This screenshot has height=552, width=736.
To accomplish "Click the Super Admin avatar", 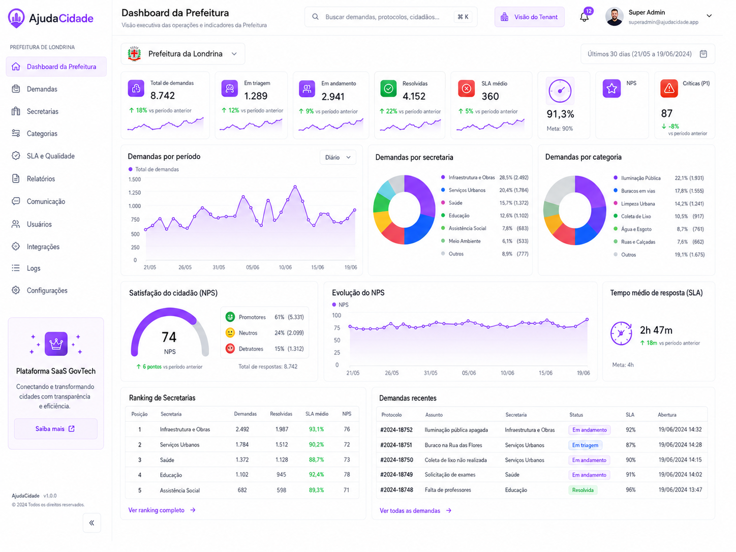I will (615, 17).
